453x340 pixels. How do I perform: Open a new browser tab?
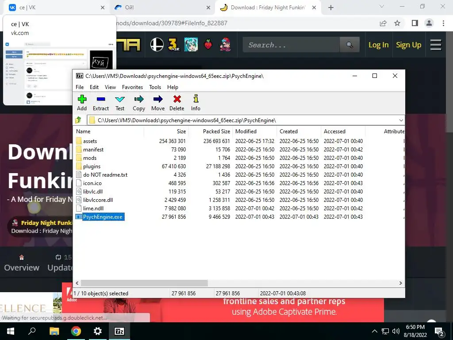331,8
